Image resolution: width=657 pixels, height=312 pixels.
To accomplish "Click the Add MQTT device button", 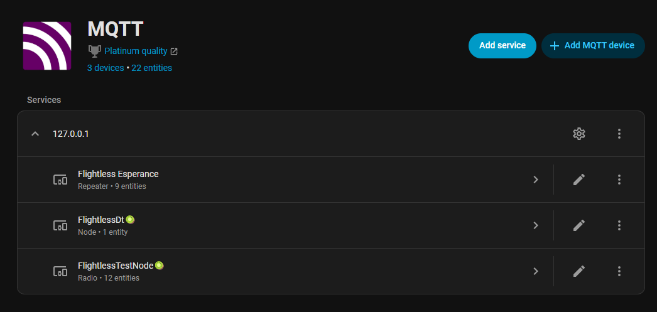I will (x=593, y=46).
